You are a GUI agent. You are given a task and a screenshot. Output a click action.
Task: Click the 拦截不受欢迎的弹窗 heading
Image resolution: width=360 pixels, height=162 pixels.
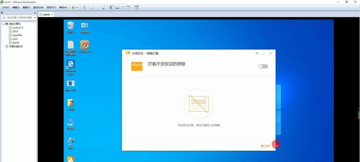pos(166,64)
